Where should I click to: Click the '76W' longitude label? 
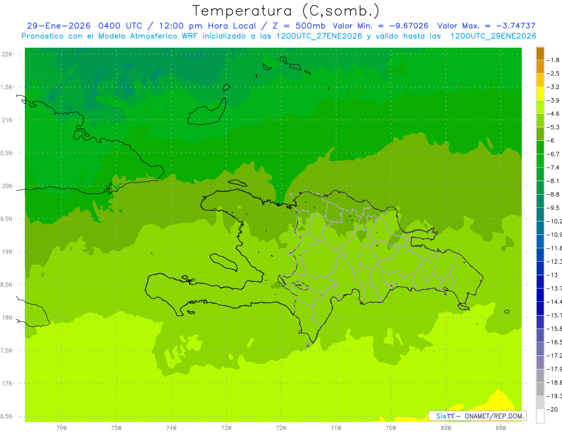(61, 428)
